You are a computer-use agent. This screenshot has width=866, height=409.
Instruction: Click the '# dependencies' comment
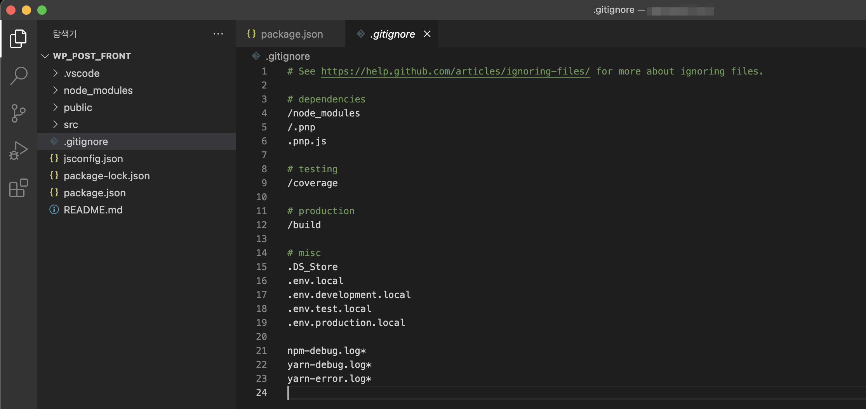(326, 99)
